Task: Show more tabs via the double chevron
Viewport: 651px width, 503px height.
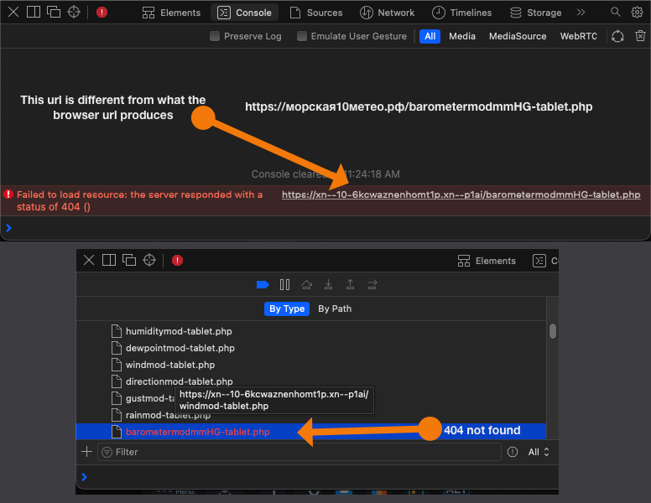Action: click(x=581, y=13)
